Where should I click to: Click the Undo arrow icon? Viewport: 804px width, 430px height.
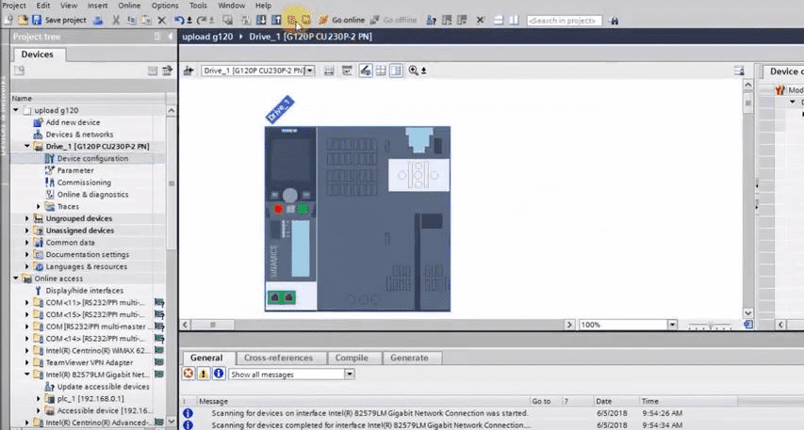[179, 21]
